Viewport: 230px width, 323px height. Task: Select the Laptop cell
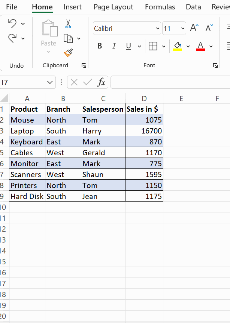tap(27, 131)
